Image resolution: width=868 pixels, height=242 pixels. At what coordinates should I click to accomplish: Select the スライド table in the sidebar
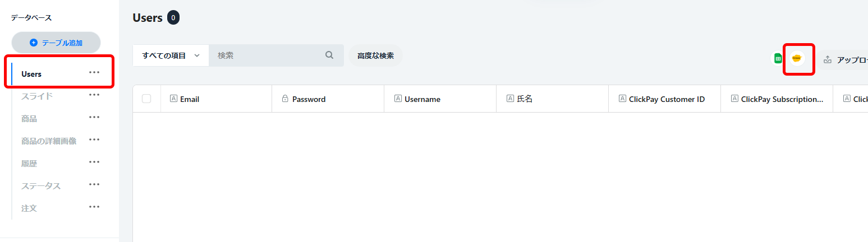(37, 96)
